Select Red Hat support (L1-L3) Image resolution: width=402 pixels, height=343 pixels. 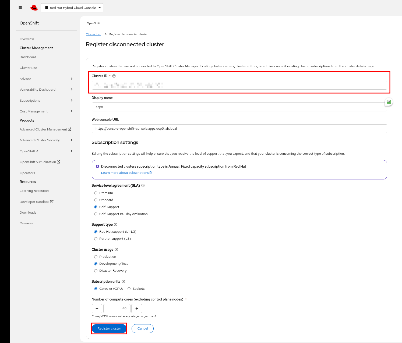pos(96,232)
